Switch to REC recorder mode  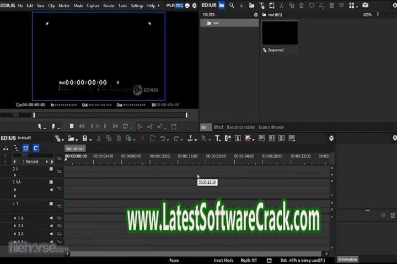point(179,5)
